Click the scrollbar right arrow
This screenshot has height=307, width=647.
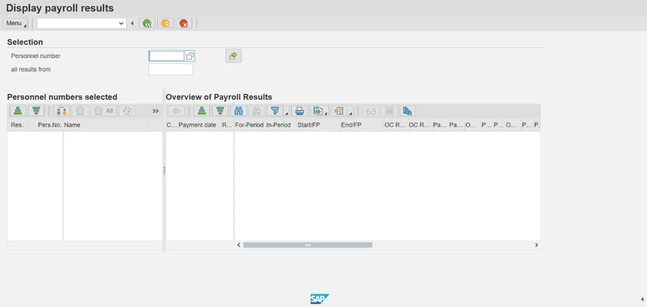[x=536, y=245]
